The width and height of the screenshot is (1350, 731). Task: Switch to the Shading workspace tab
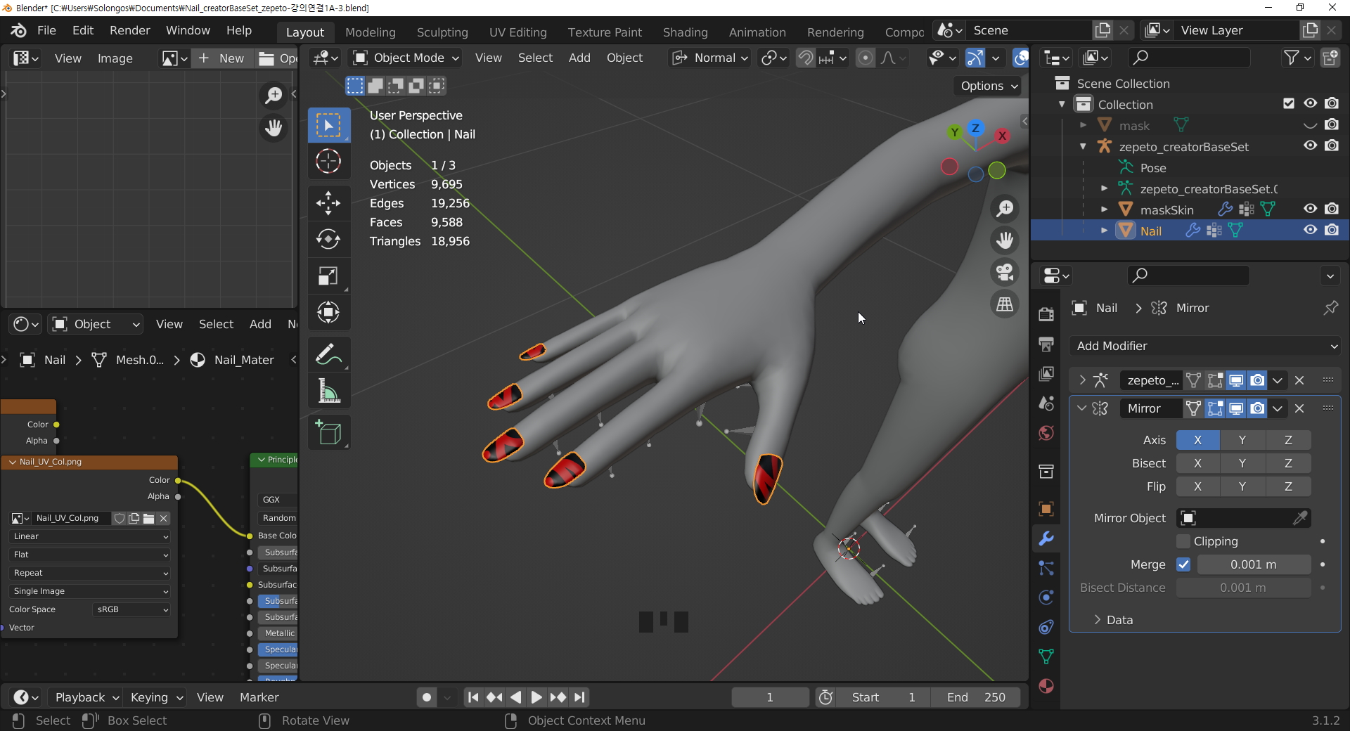point(685,32)
